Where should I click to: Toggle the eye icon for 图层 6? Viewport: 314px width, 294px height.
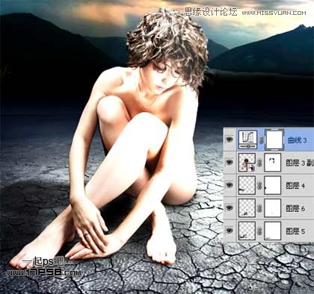(230, 207)
